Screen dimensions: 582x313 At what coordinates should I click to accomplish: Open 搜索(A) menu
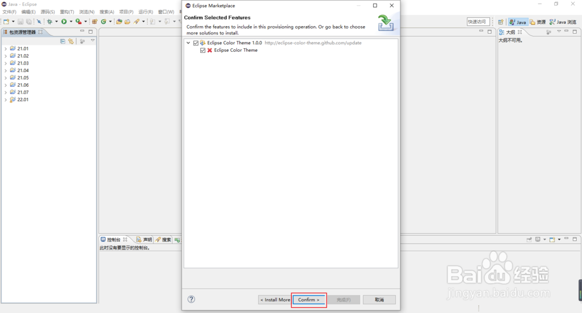pyautogui.click(x=107, y=12)
